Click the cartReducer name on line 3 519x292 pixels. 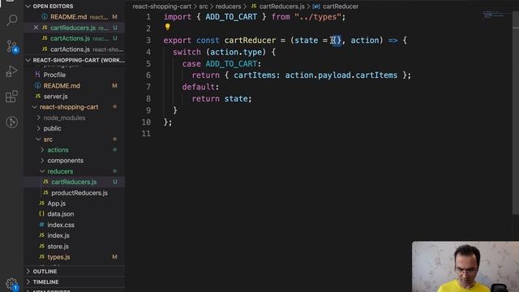click(x=250, y=41)
